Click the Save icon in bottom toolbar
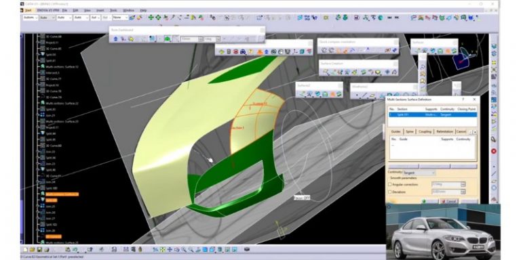The width and height of the screenshot is (521, 260). [x=39, y=249]
